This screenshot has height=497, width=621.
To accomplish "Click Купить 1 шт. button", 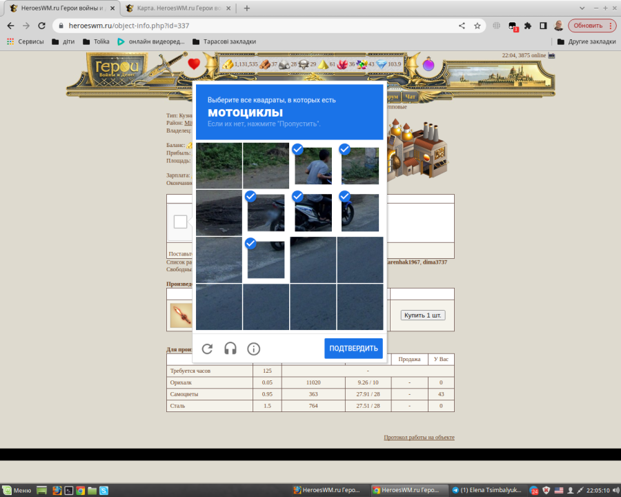I will click(x=423, y=315).
